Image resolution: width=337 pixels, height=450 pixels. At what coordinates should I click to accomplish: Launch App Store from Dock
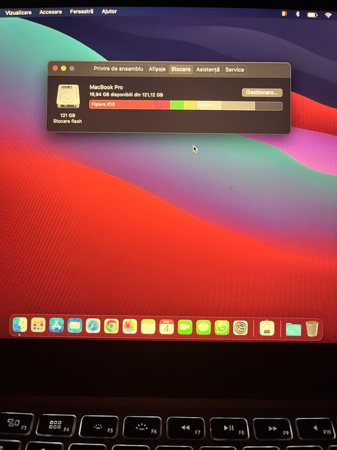tap(56, 325)
